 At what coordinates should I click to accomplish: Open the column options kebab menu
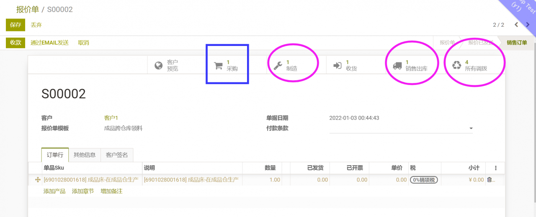click(x=496, y=168)
